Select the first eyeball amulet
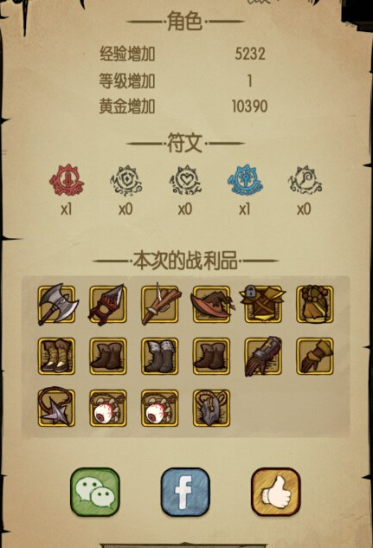Image resolution: width=373 pixels, height=548 pixels. (108, 409)
